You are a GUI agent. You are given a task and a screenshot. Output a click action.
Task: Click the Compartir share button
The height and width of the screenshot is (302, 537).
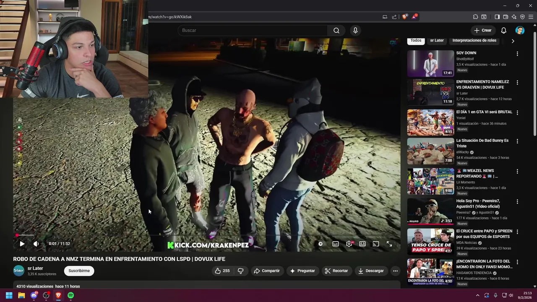266,271
